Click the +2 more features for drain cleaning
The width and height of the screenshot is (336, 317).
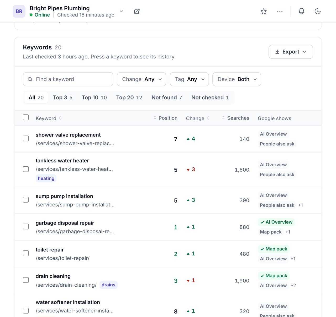(293, 286)
